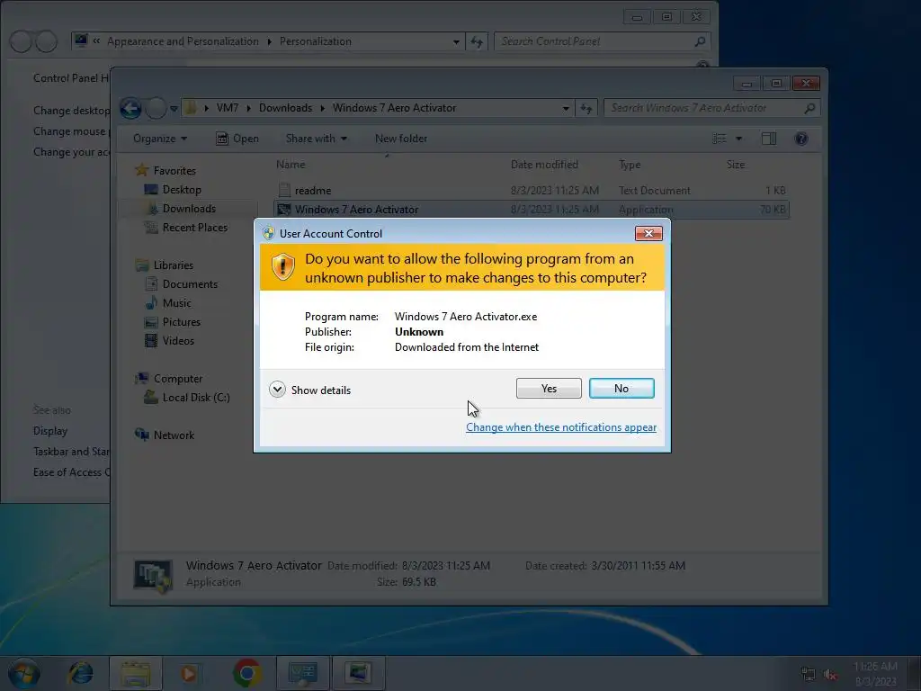Click the UAC title bar shield icon

pos(268,233)
